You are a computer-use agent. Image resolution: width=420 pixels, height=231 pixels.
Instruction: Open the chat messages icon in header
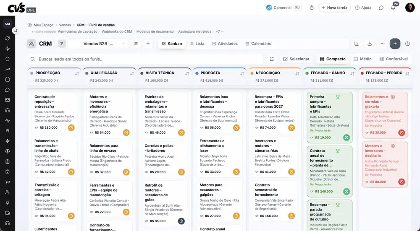coord(381,8)
